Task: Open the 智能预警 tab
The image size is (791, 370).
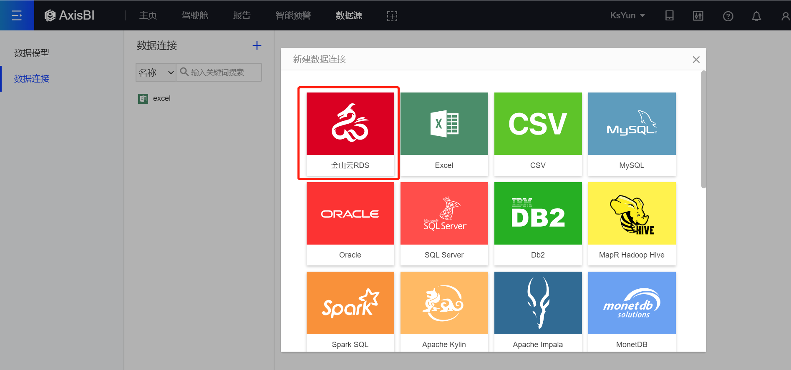Action: point(293,15)
